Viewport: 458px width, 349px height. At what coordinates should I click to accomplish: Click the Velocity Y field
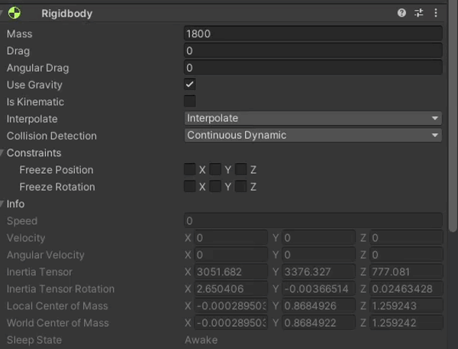point(318,238)
